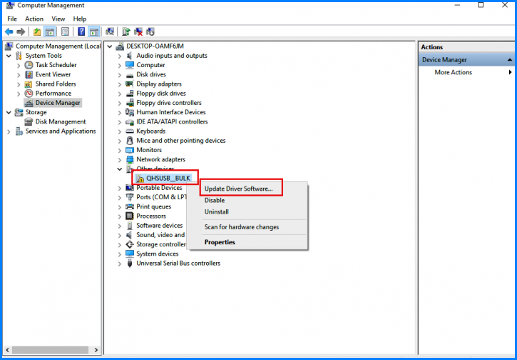The height and width of the screenshot is (360, 517).
Task: Toggle Show/Hide Console Tree toolbar button
Action: pyautogui.click(x=50, y=31)
